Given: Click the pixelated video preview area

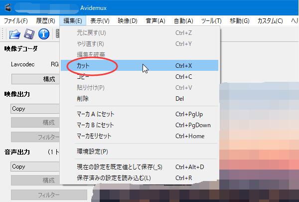Looking at the screenshot, I should pos(259,141).
